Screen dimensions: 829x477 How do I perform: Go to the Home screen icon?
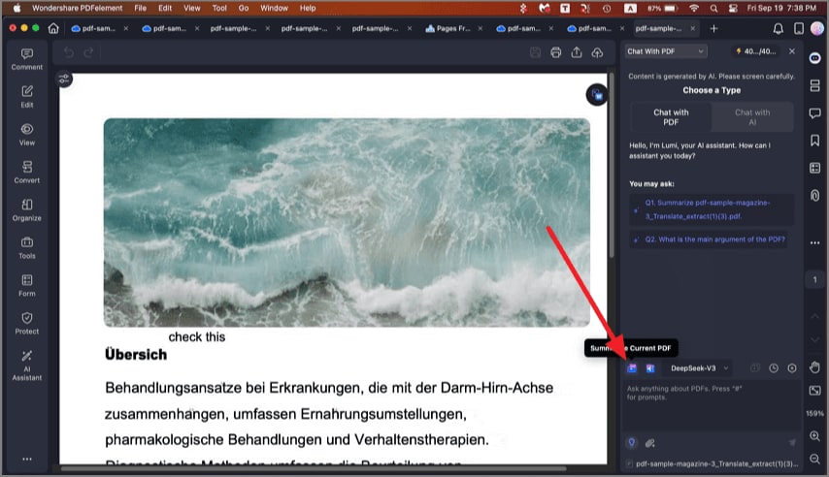pyautogui.click(x=53, y=28)
